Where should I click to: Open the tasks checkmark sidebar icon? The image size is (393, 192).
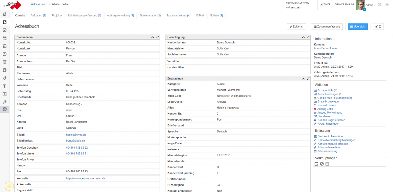click(x=5, y=30)
